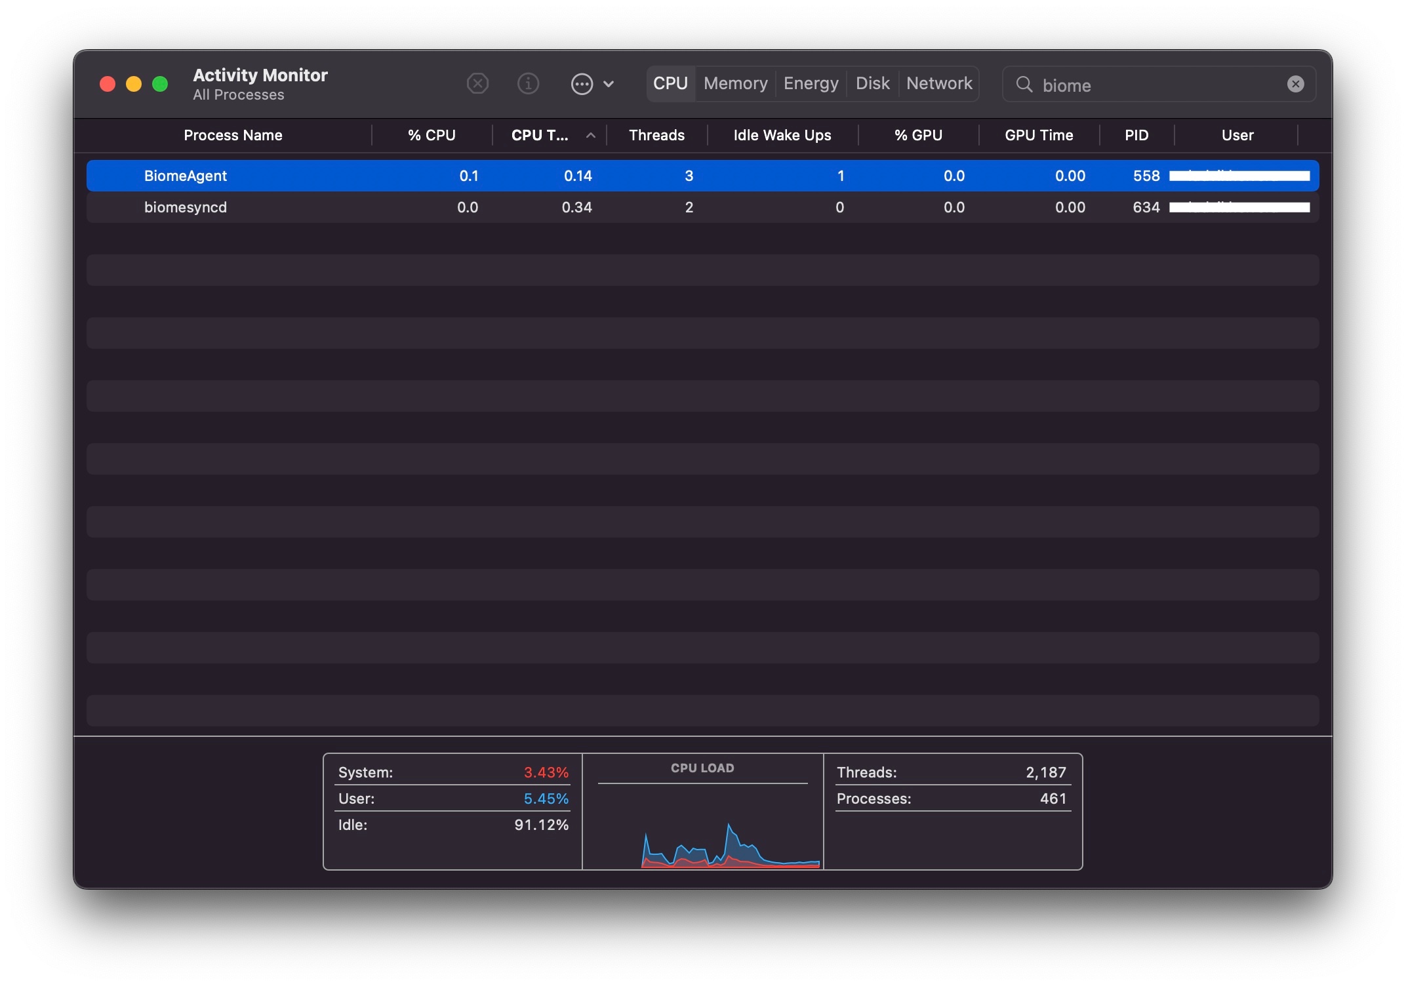This screenshot has width=1406, height=986.
Task: Select the biomesyncd process row
Action: click(x=186, y=208)
